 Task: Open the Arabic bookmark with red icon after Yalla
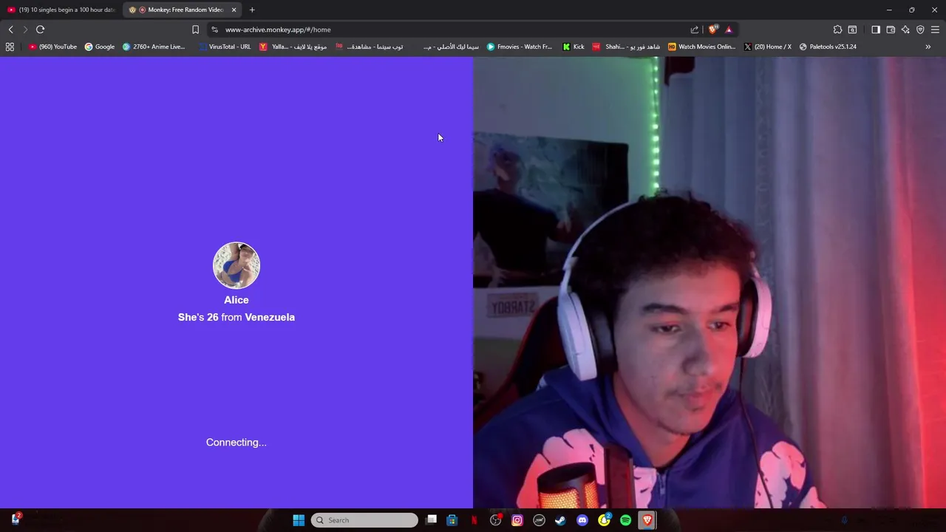pos(369,47)
